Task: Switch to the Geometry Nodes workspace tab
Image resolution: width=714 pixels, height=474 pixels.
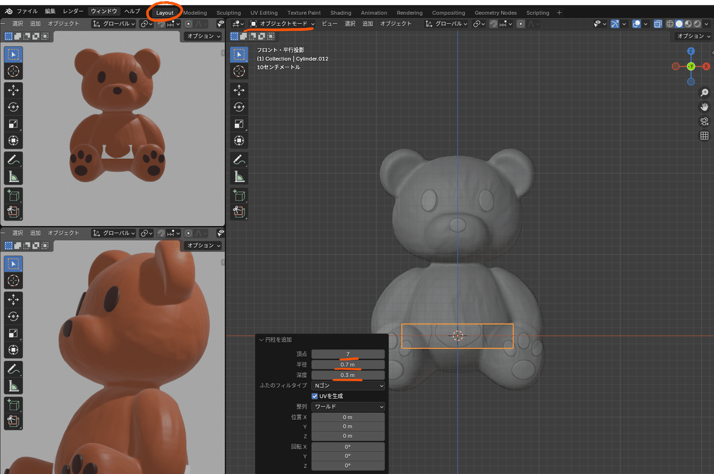Action: tap(496, 12)
